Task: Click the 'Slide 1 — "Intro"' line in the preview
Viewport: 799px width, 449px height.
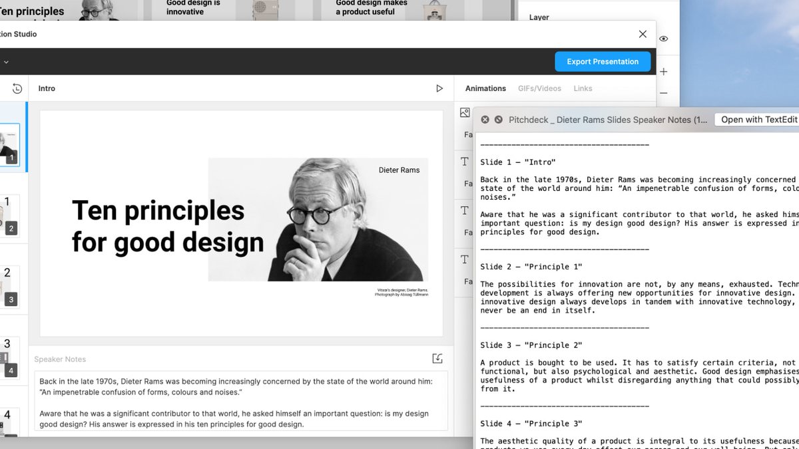Action: coord(518,162)
